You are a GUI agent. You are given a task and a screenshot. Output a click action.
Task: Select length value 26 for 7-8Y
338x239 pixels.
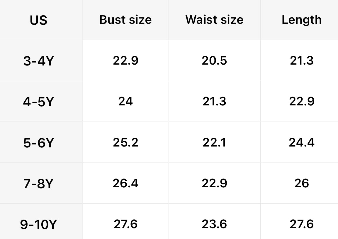pos(302,184)
